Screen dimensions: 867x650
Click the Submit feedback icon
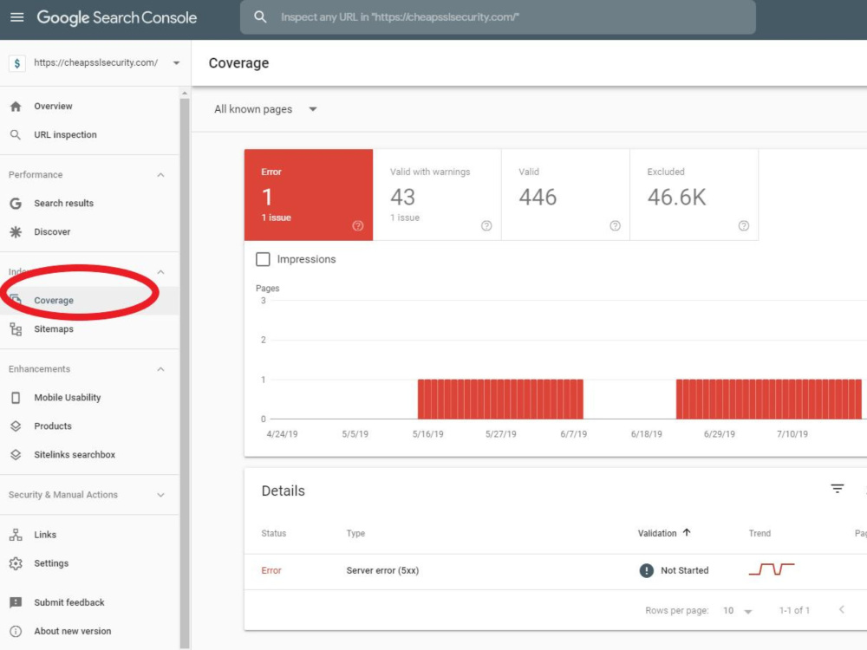16,602
